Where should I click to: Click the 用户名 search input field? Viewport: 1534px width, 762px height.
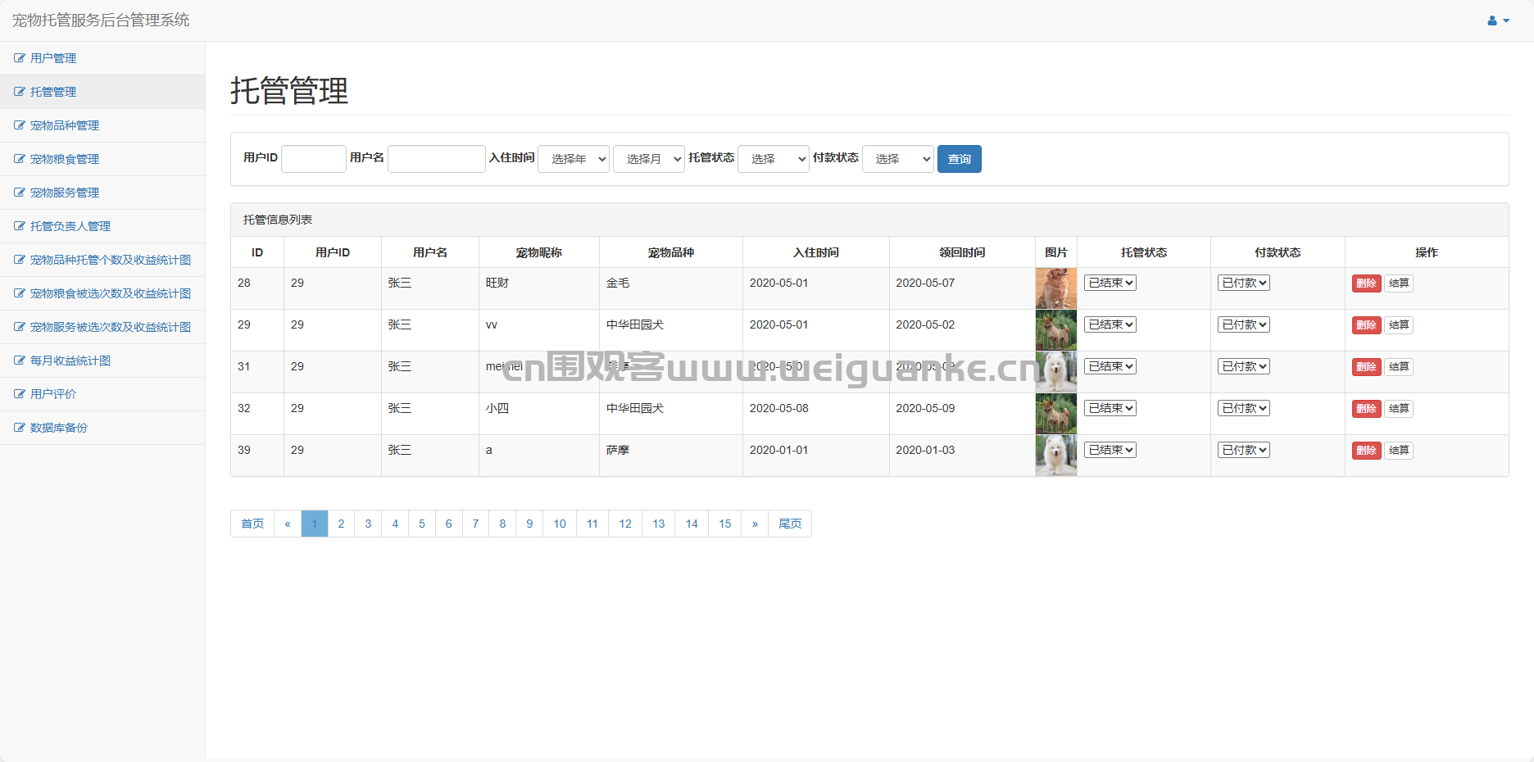point(436,159)
